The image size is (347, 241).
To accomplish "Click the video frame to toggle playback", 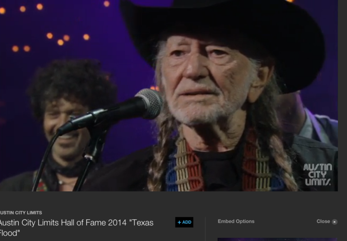I will pos(169,96).
